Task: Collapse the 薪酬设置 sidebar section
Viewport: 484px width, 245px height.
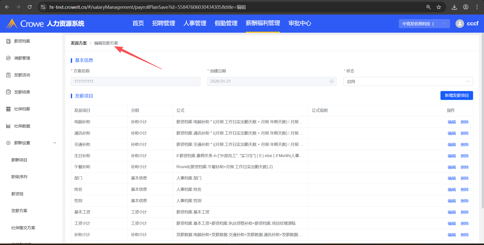Action: point(55,143)
